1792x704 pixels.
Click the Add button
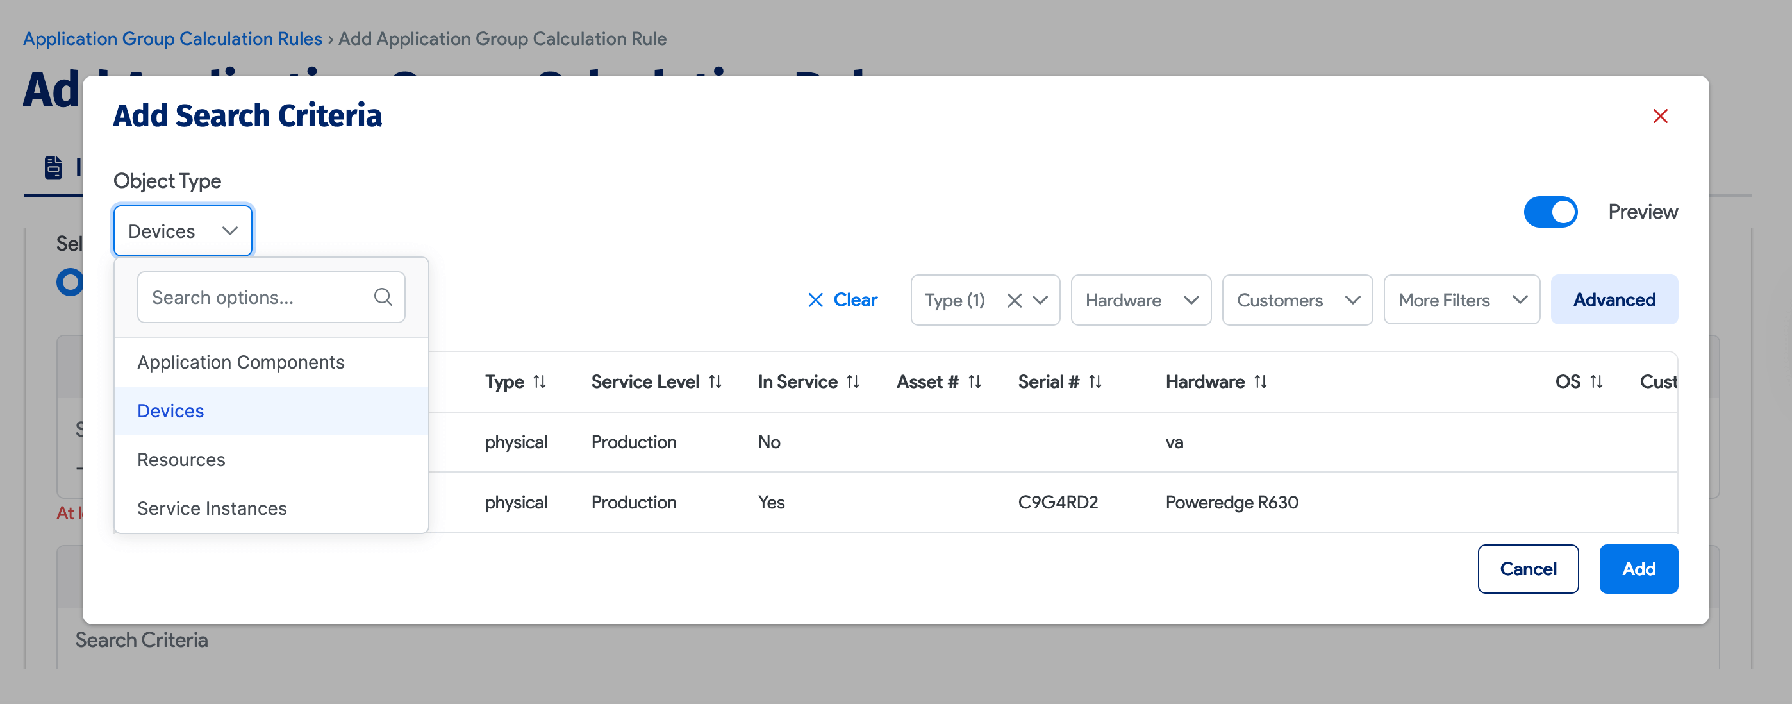point(1638,569)
